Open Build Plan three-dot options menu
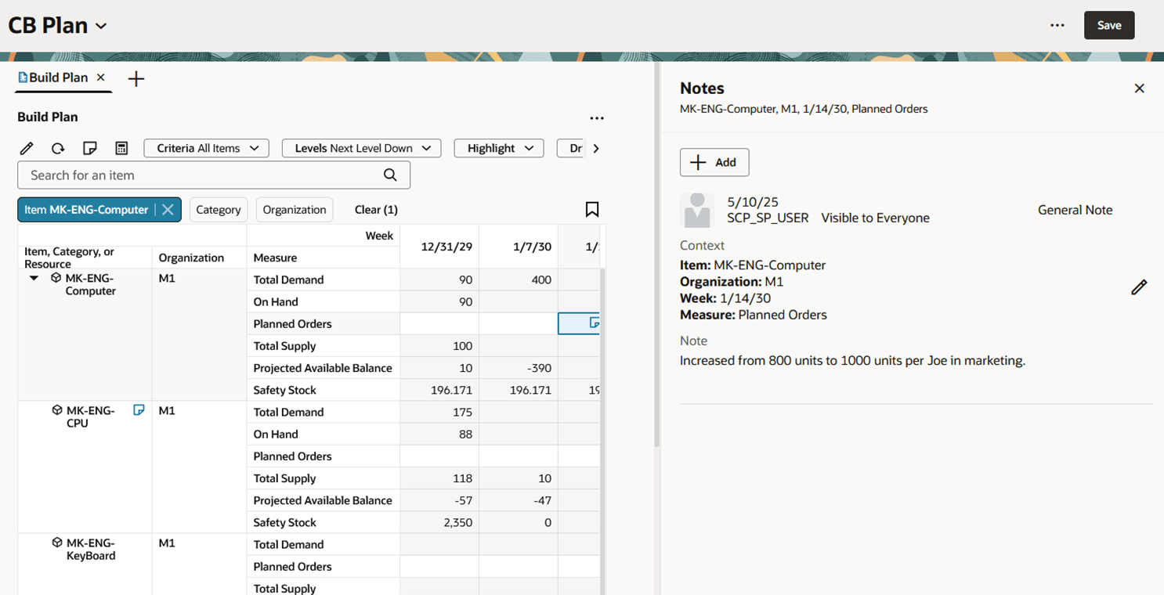Image resolution: width=1164 pixels, height=595 pixels. (597, 118)
